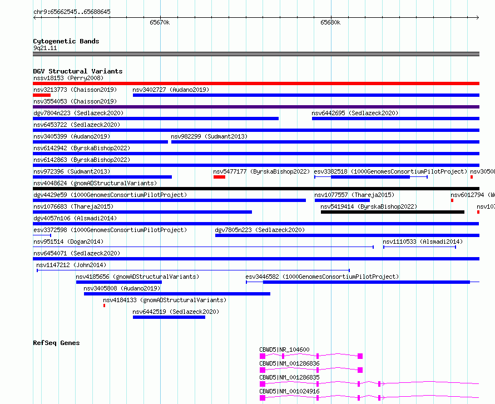The height and width of the screenshot is (404, 495).
Task: Click nsv1077557 (Thareja2015) variant label
Action: click(x=354, y=195)
